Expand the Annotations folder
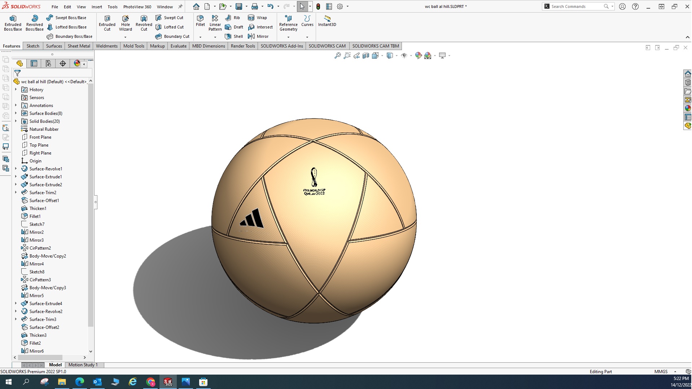This screenshot has height=389, width=692. [16, 105]
